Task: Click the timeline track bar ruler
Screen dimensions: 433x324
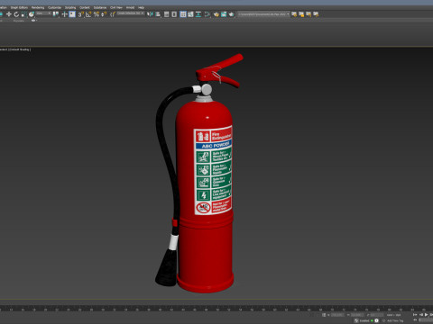Action: (216, 309)
